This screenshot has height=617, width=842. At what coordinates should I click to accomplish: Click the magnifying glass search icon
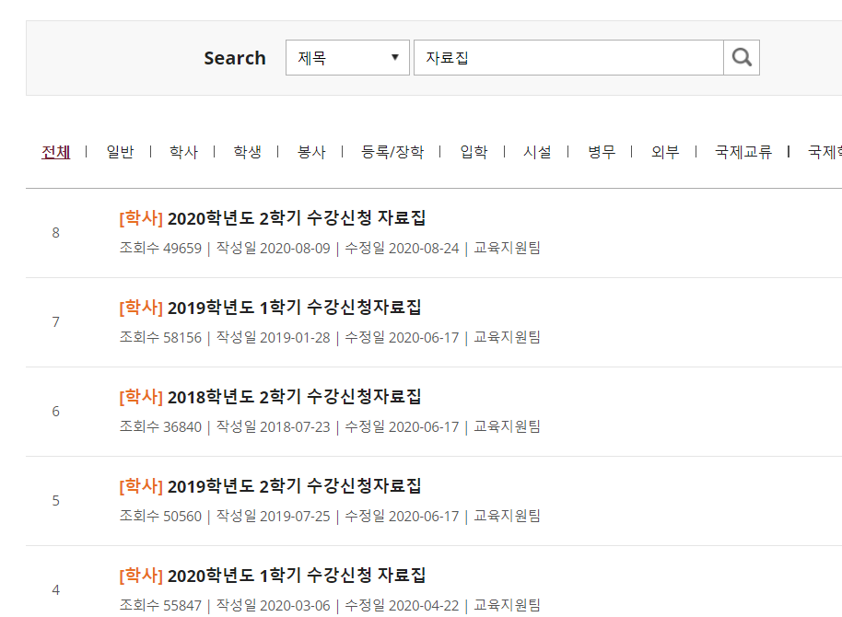tap(742, 58)
